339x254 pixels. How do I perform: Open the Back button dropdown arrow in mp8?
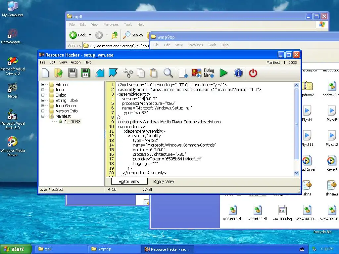[90, 35]
